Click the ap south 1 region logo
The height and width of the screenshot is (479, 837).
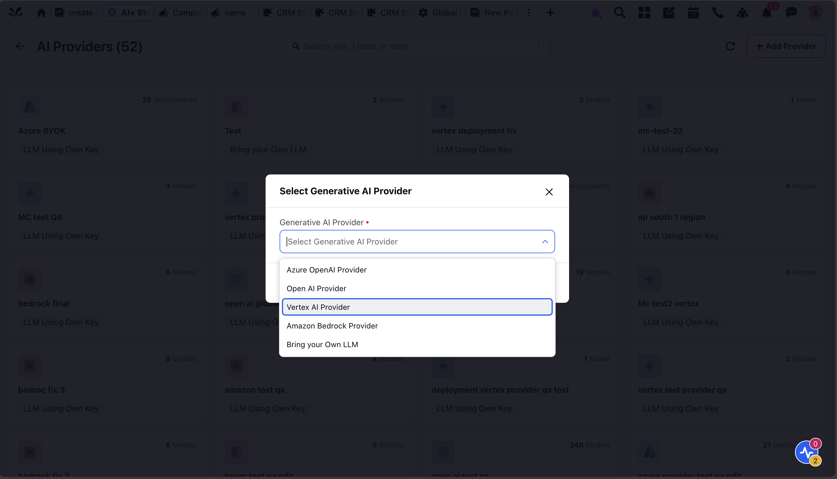649,193
